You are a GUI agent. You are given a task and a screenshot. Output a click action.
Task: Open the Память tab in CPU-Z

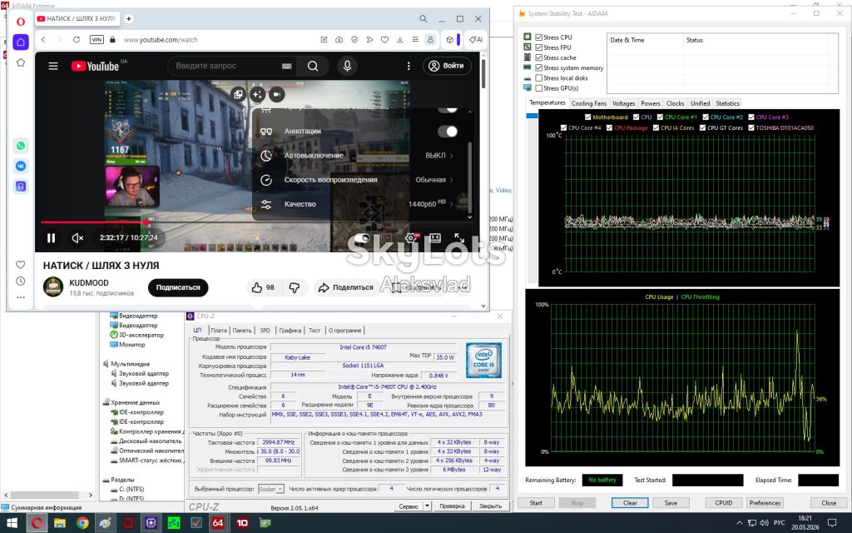242,330
